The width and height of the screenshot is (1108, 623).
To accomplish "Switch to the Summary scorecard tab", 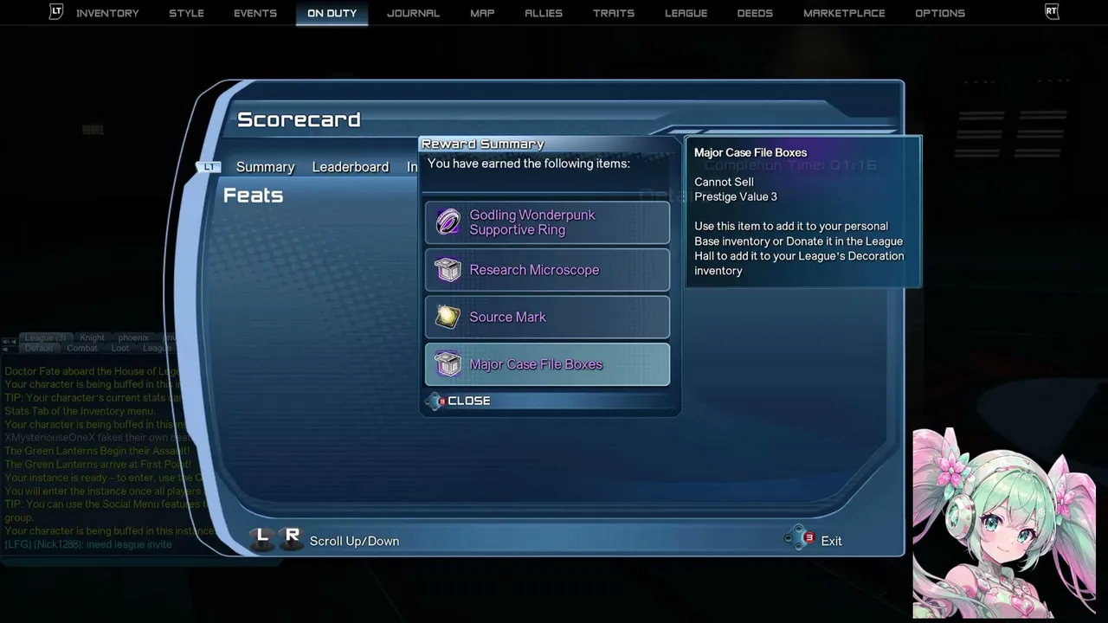I will pyautogui.click(x=266, y=167).
